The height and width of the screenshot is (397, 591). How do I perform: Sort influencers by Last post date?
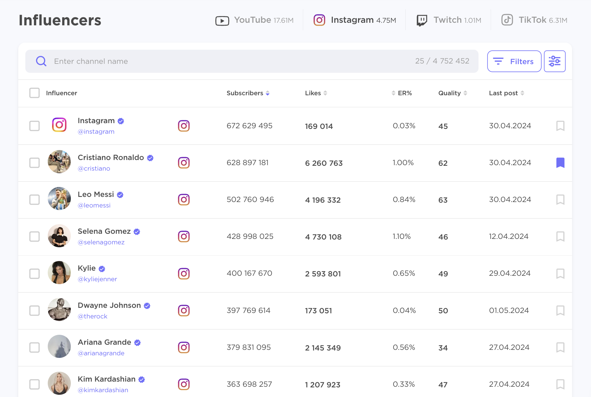(506, 93)
